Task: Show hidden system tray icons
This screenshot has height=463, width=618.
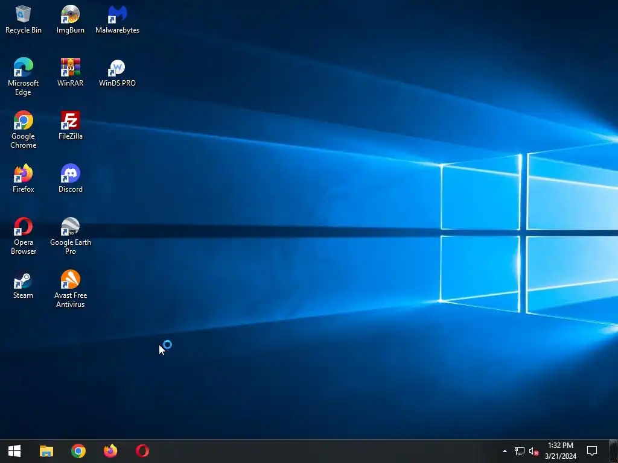Action: point(505,451)
